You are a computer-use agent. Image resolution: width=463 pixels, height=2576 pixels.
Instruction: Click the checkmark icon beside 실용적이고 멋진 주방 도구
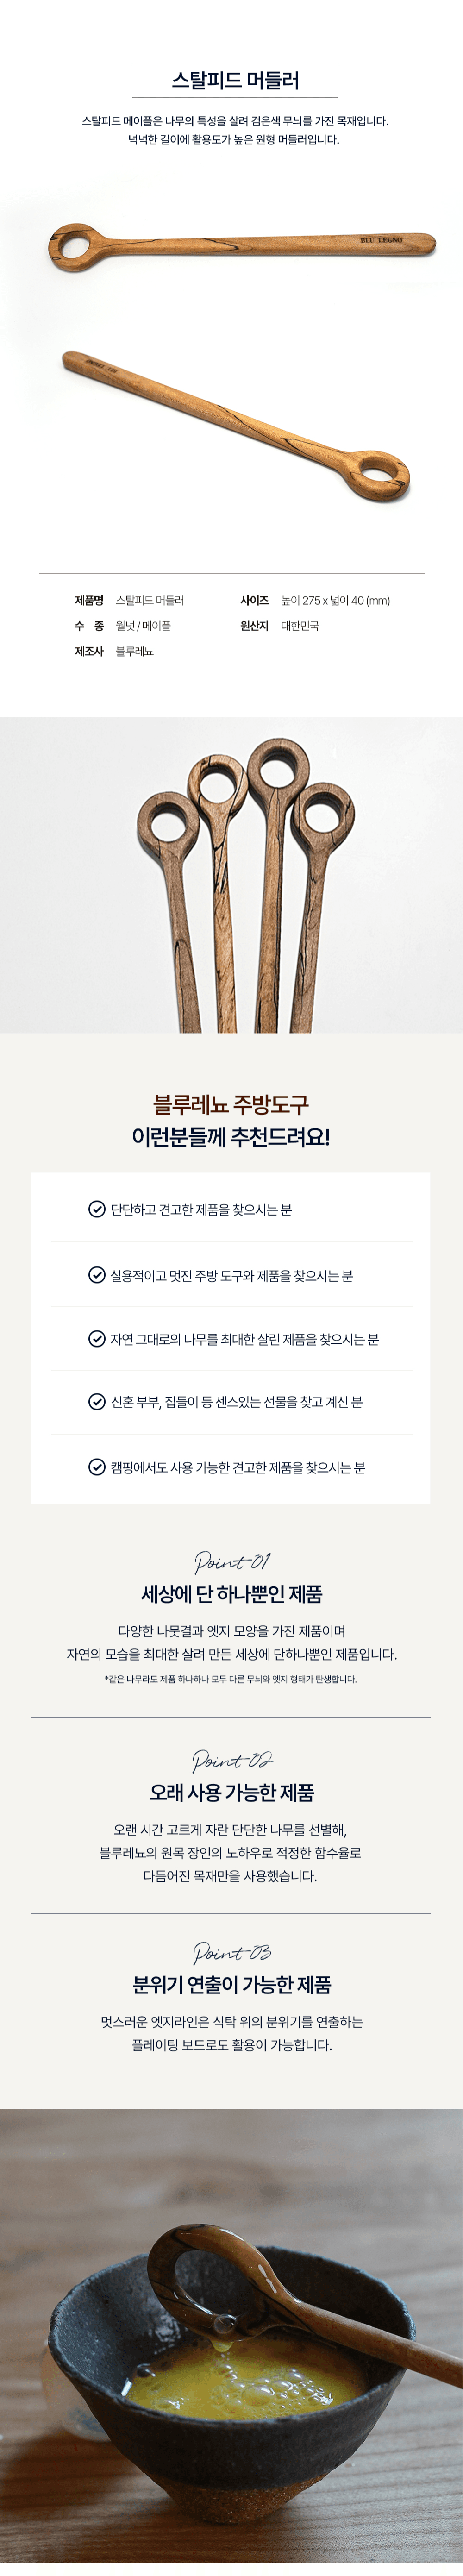click(97, 1275)
